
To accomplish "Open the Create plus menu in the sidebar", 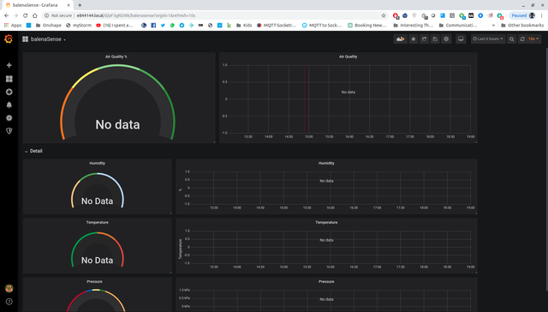I will [9, 65].
